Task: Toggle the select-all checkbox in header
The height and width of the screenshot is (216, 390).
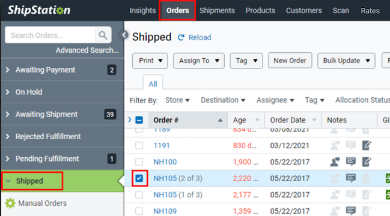Action: pos(139,120)
